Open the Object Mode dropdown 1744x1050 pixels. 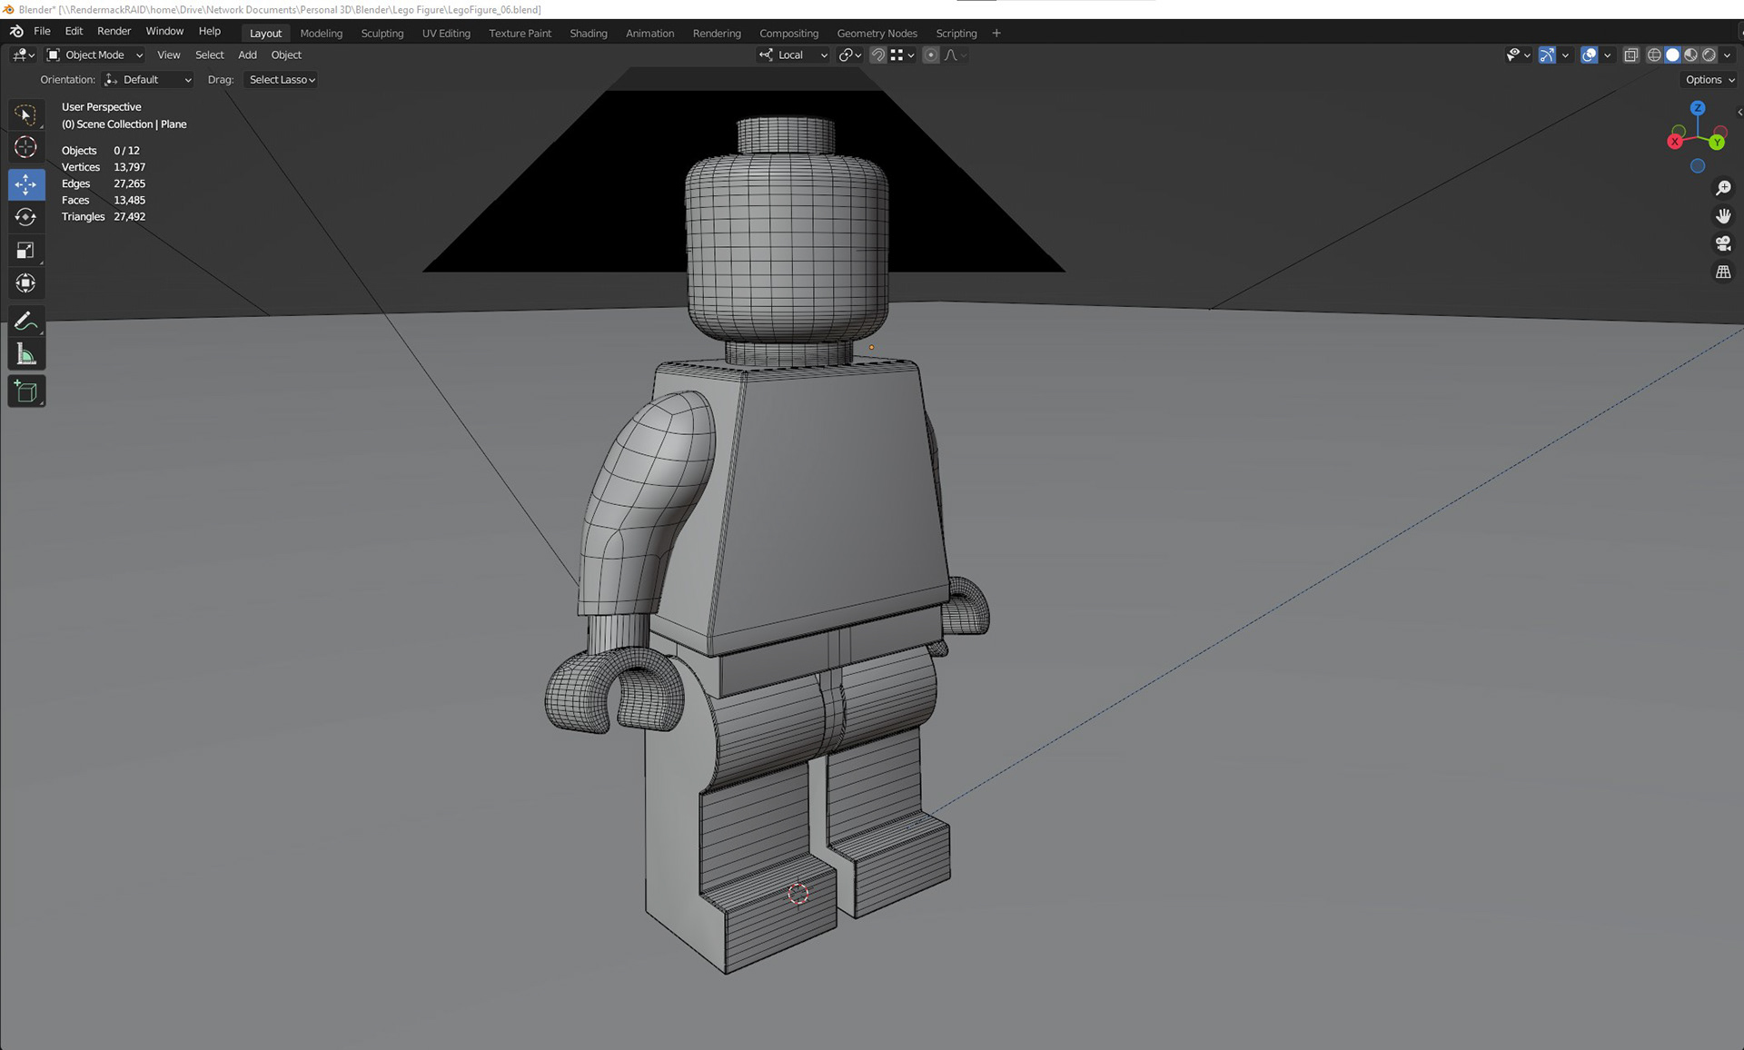pos(95,55)
